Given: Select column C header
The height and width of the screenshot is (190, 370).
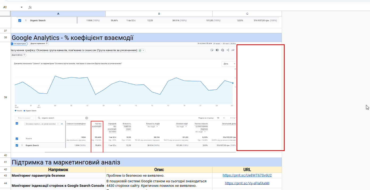Looking at the screenshot, I should (247, 14).
